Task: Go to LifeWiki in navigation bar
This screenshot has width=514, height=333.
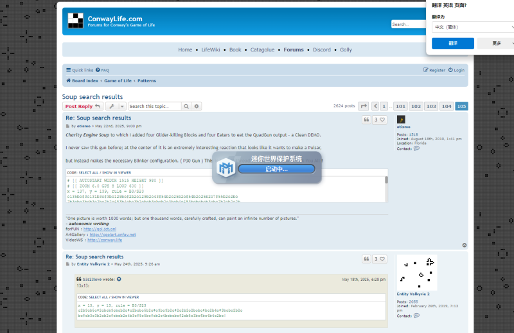Action: click(211, 50)
